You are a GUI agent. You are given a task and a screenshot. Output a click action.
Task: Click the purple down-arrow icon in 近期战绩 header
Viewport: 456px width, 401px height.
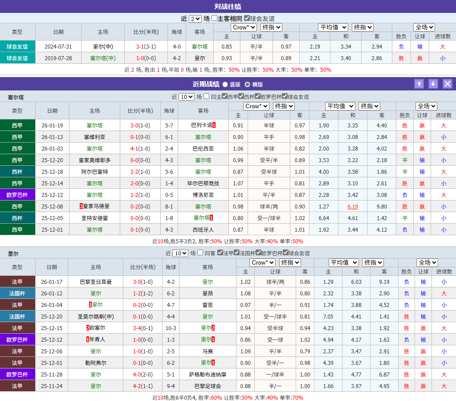tap(433, 84)
